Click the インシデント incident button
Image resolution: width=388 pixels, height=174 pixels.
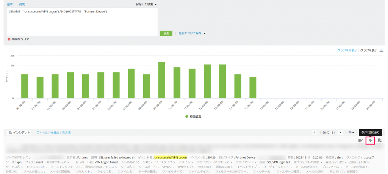coord(19,132)
